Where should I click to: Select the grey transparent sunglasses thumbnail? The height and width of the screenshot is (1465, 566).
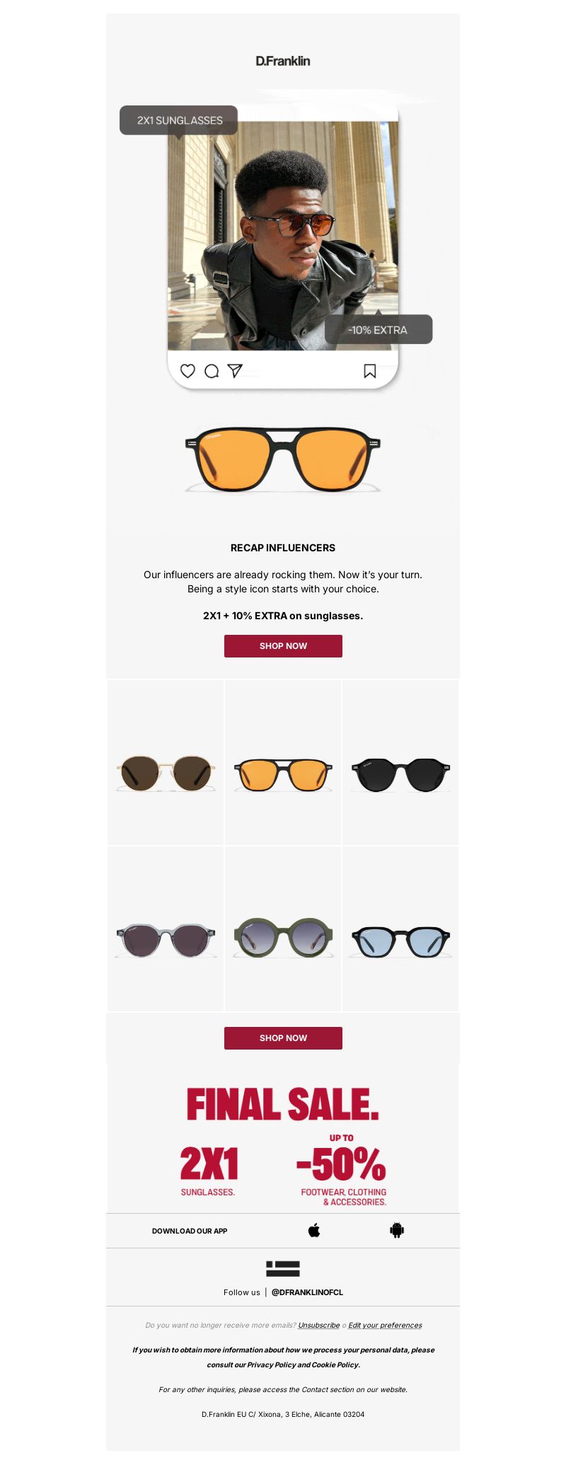pyautogui.click(x=166, y=929)
